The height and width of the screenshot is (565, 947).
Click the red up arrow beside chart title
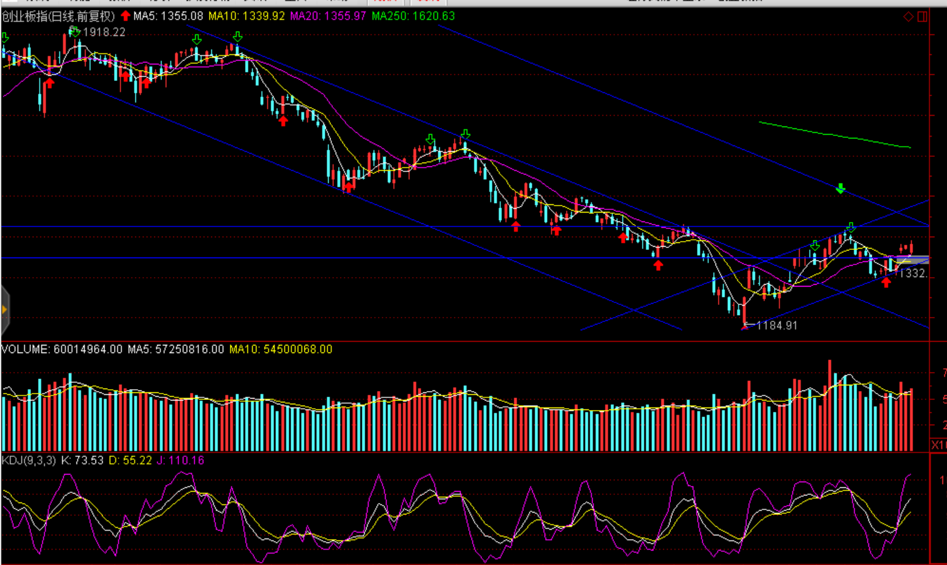[125, 16]
